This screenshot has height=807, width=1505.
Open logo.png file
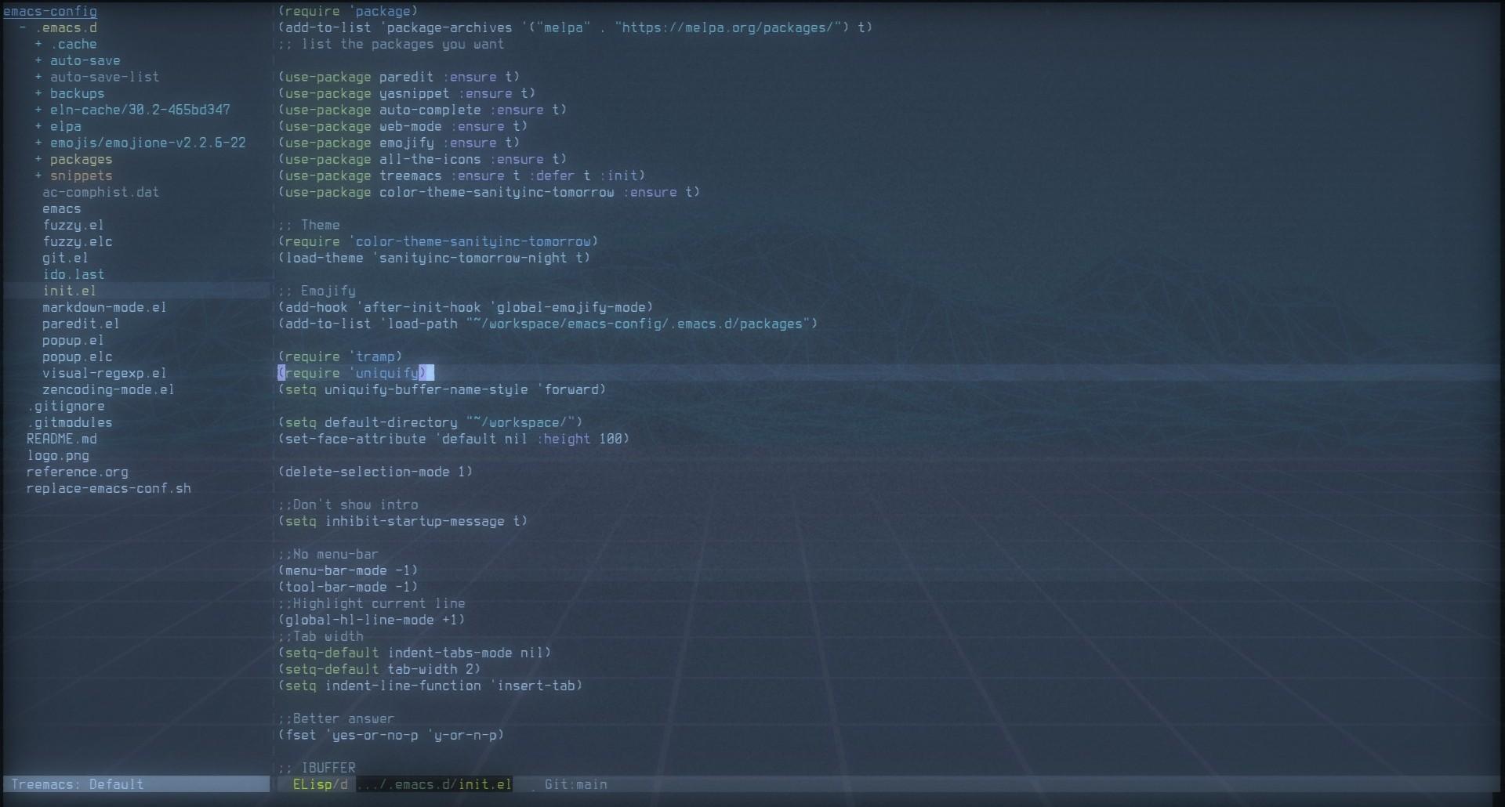58,455
